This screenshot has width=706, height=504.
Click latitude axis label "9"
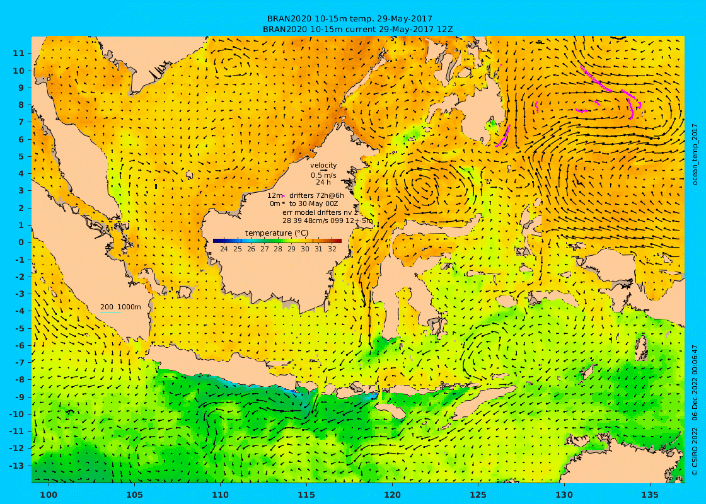[21, 88]
